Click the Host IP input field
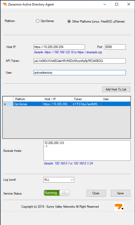Viewport: 135px width, 225px height. tap(59, 47)
